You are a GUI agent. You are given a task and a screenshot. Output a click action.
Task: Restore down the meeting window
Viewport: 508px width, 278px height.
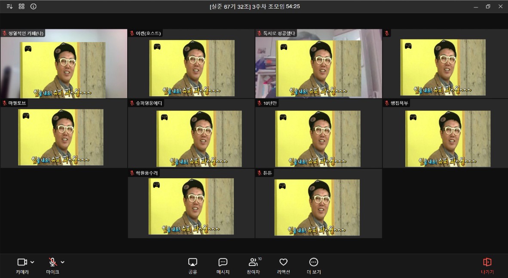coord(488,6)
